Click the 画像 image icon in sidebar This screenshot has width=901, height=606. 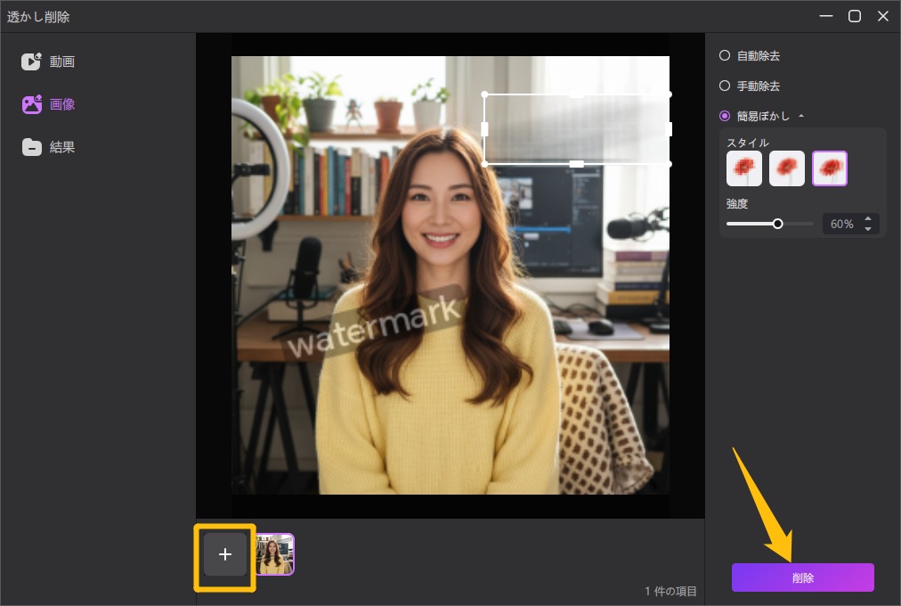point(32,104)
